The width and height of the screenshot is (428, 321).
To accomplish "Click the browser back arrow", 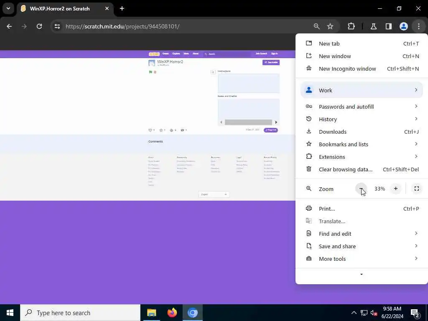I will (9, 26).
